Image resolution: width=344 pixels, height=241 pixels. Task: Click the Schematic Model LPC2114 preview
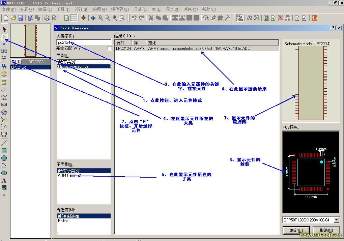click(x=311, y=81)
